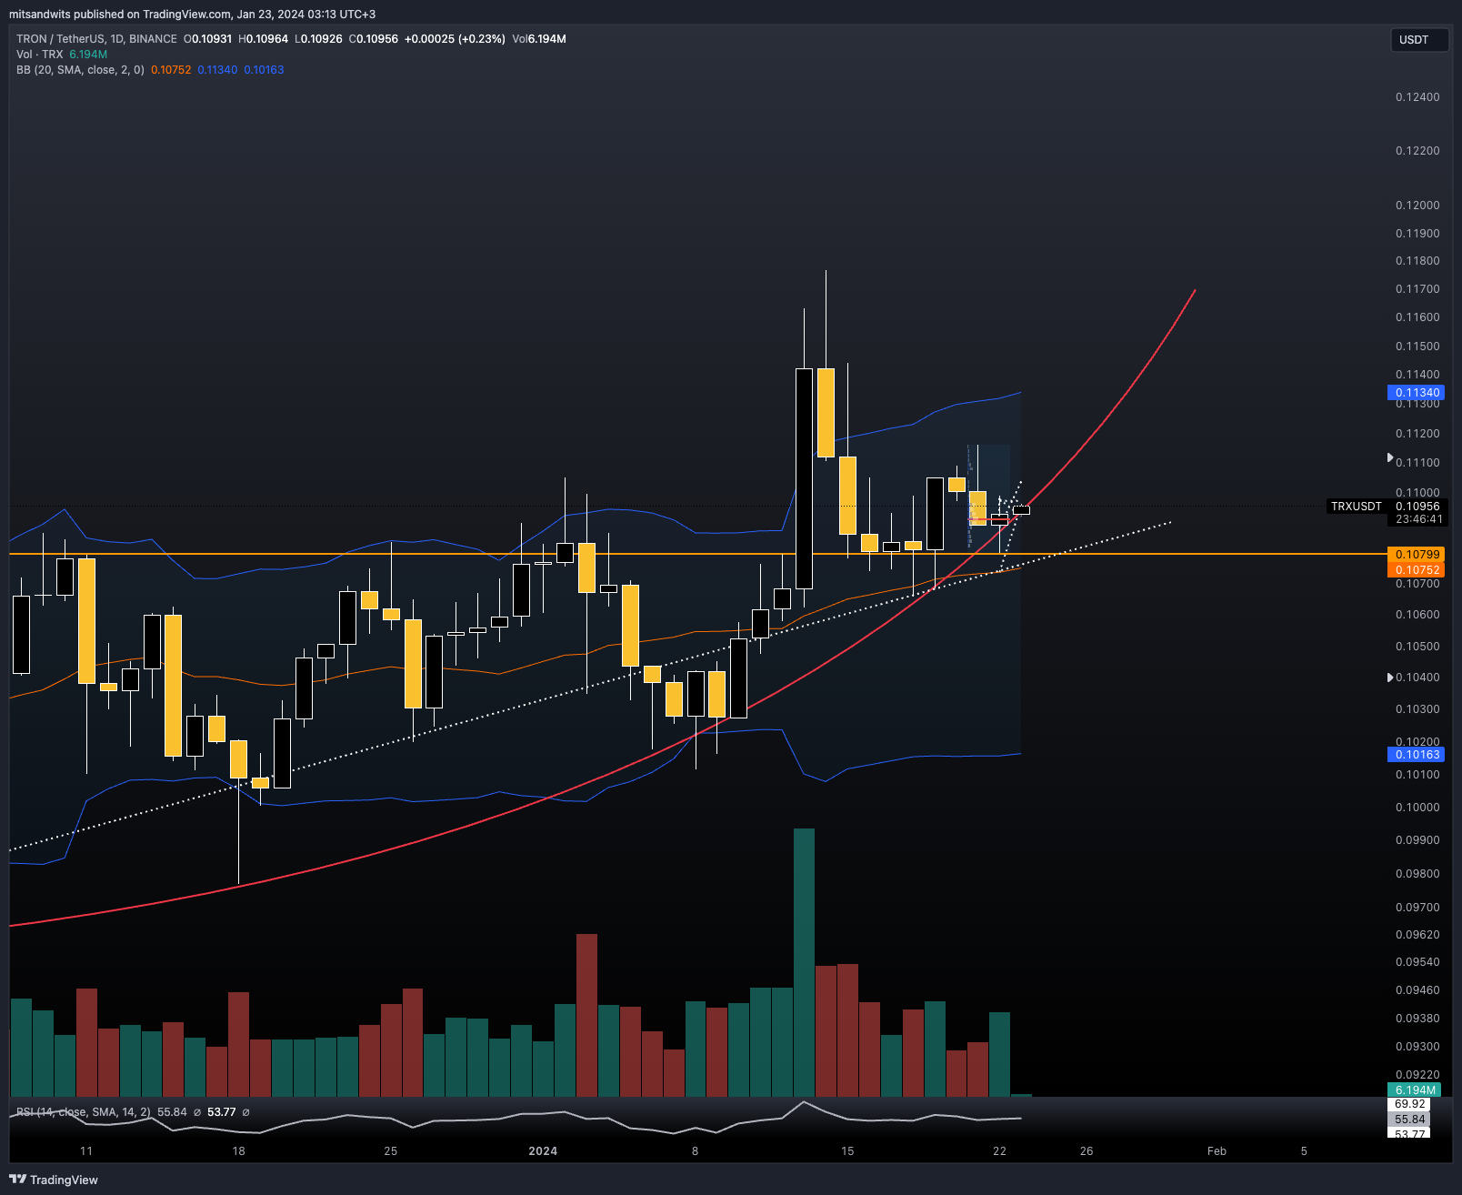This screenshot has width=1462, height=1195.
Task: Click the low value L0.10926
Action: 318,39
